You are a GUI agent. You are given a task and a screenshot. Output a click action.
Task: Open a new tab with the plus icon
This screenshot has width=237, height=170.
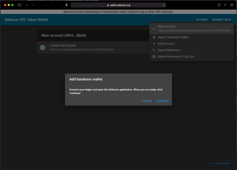(x=225, y=5)
